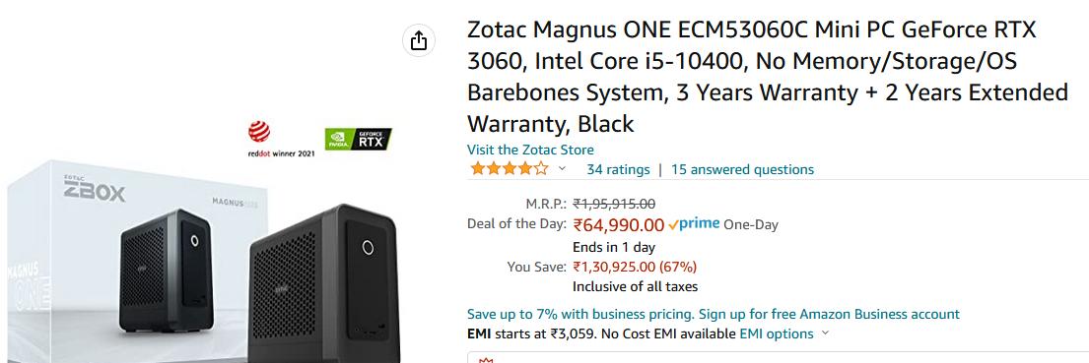Open the 34 ratings link

[x=618, y=170]
